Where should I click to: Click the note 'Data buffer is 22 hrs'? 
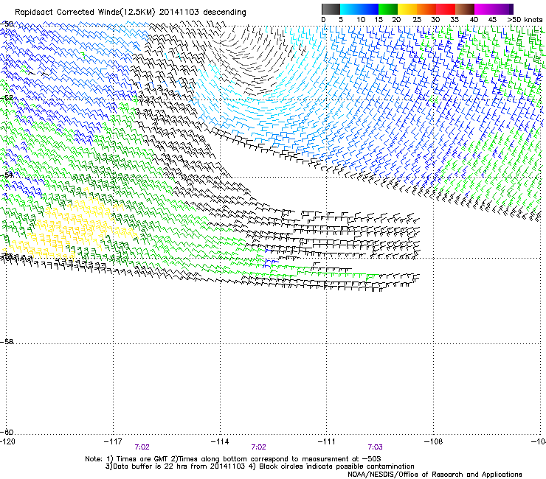click(150, 466)
